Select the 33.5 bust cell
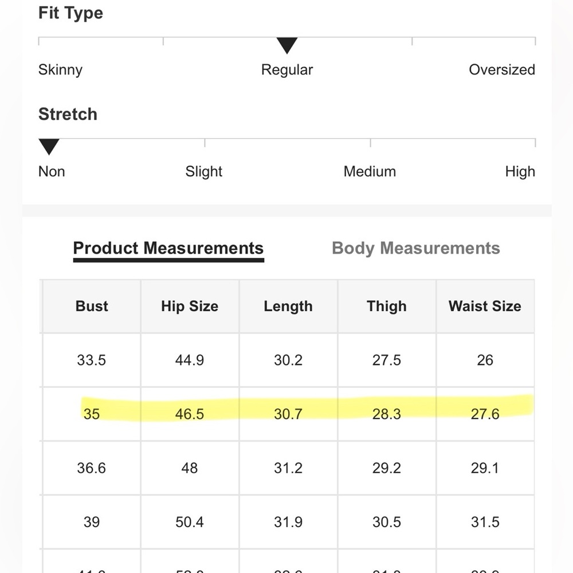 92,360
